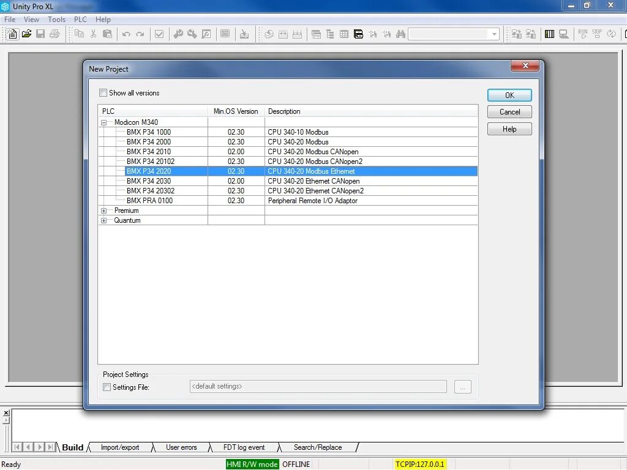This screenshot has width=627, height=470.
Task: Switch to the Import/export tab
Action: point(120,447)
